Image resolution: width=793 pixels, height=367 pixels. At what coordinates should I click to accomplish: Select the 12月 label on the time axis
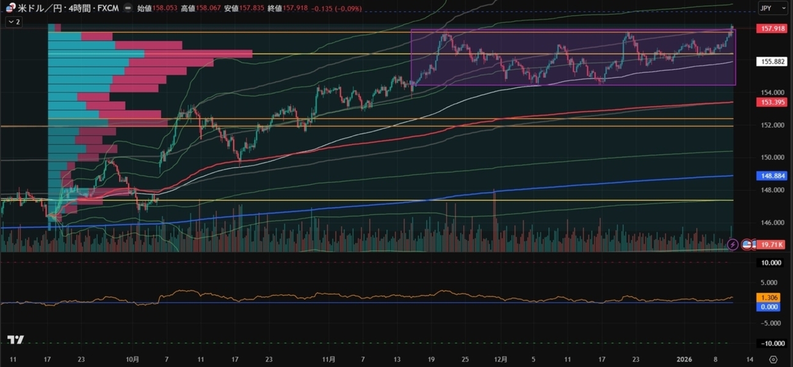coord(501,360)
